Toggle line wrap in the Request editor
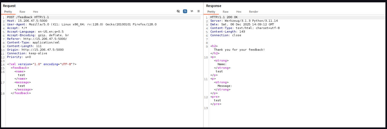 click(185, 11)
